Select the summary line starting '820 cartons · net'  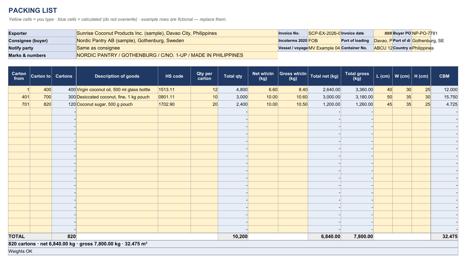pyautogui.click(x=233, y=244)
